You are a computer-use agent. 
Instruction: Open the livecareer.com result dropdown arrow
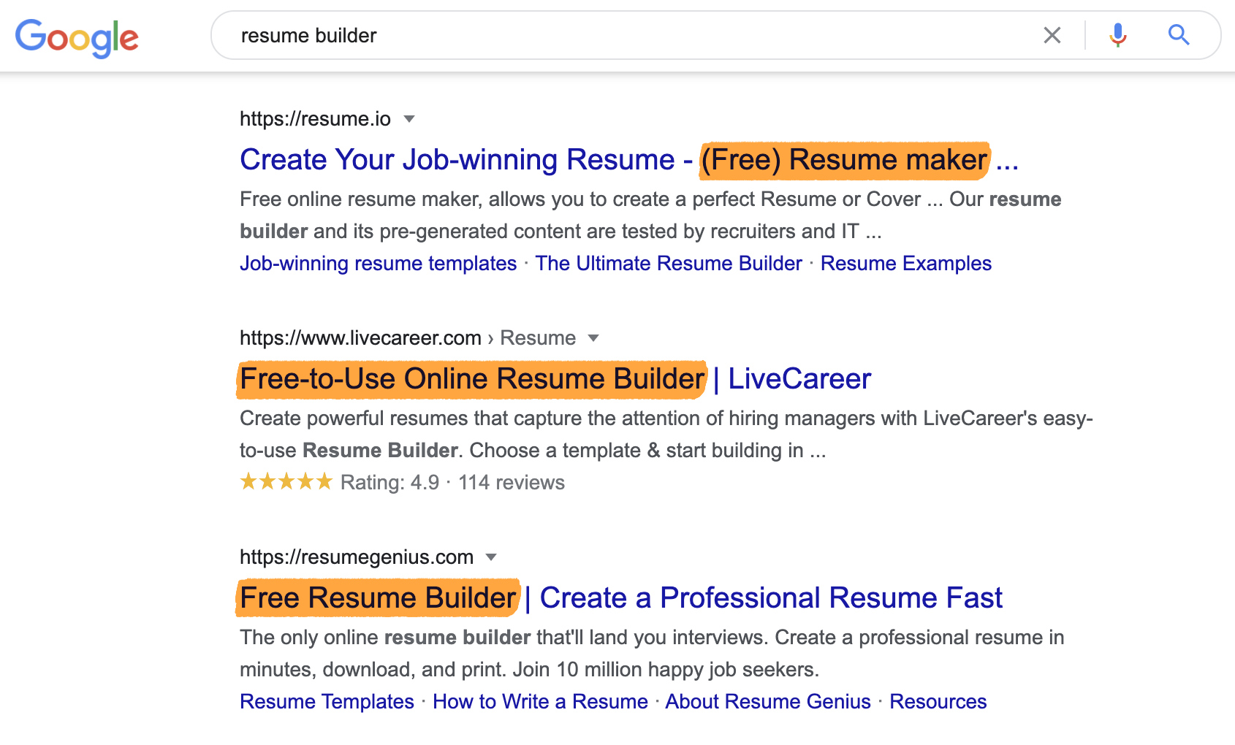(593, 338)
